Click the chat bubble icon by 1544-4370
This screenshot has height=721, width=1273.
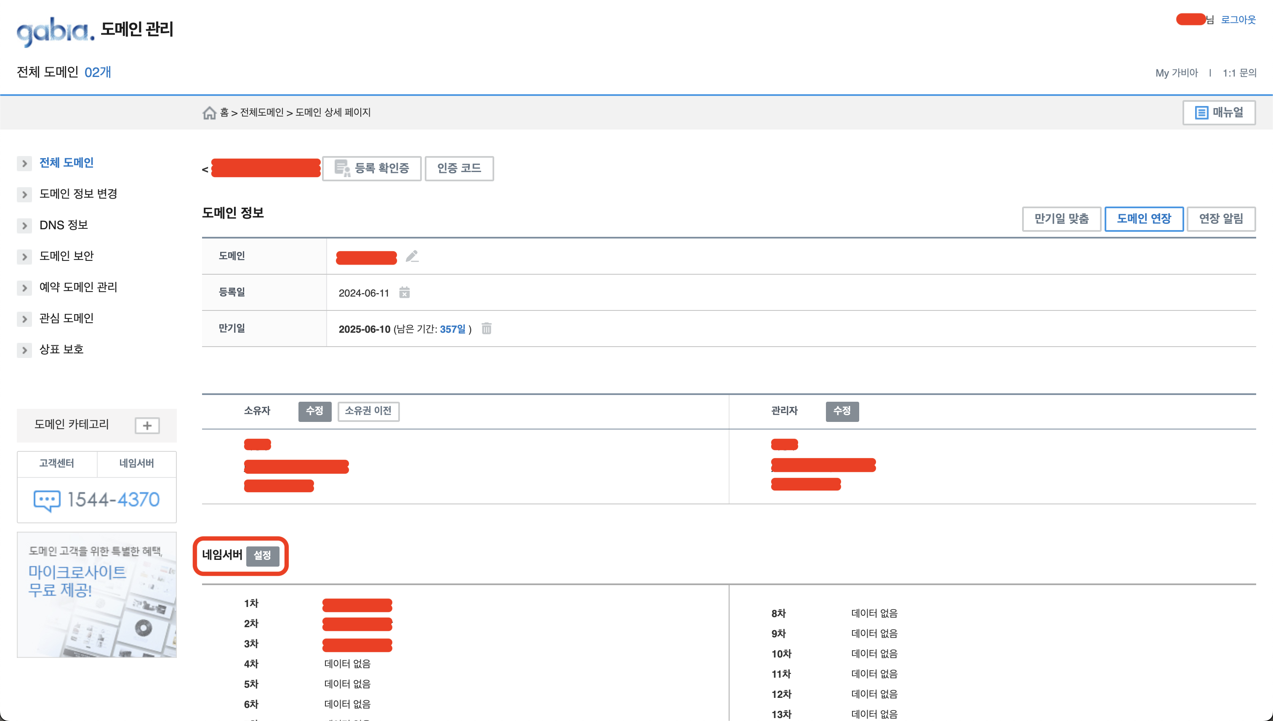(x=47, y=500)
